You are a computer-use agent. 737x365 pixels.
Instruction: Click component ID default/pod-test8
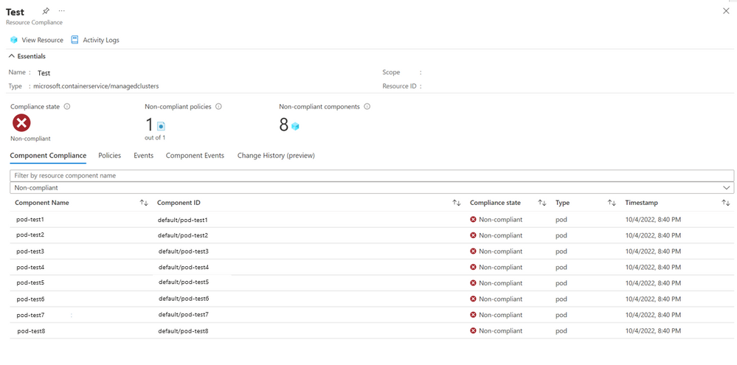(183, 331)
